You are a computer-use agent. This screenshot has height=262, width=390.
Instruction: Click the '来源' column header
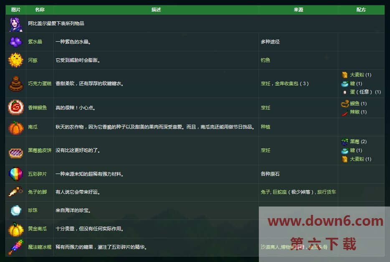tap(299, 10)
